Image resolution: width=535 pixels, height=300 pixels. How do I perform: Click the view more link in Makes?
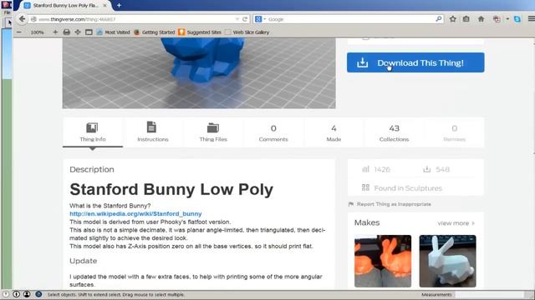click(456, 223)
